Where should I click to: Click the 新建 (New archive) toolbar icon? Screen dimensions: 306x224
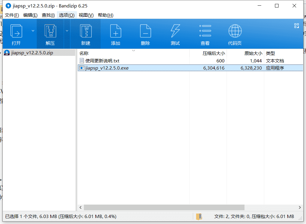(86, 31)
